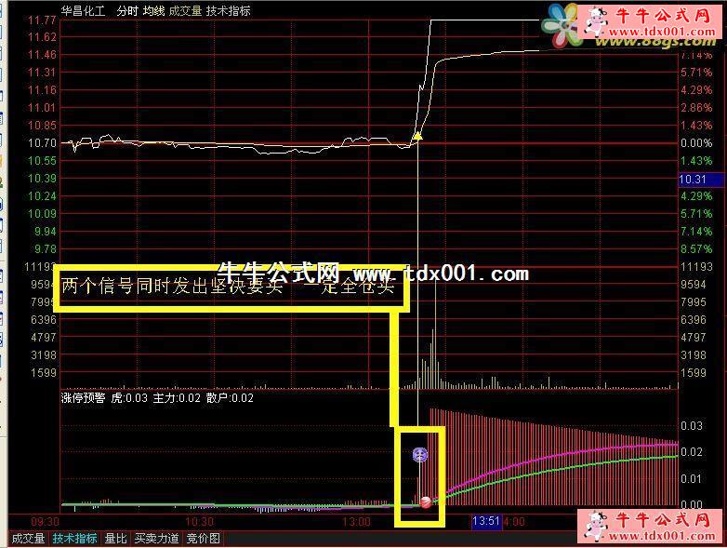Viewport: 727px width, 548px height.
Task: Click the 13:51 time marker on axis
Action: click(x=486, y=522)
